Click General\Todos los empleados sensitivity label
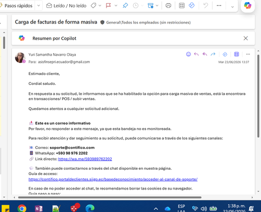The image size is (261, 212). coord(148,22)
